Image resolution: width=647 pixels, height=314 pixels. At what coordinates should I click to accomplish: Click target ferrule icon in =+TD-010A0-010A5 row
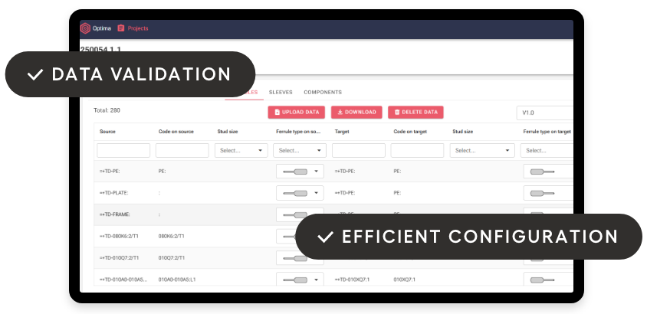tap(537, 280)
